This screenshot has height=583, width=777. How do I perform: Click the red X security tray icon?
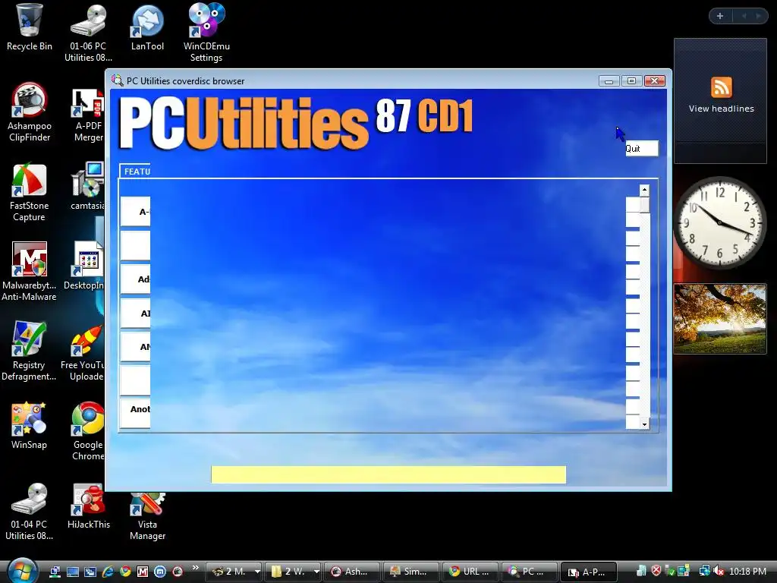point(656,571)
